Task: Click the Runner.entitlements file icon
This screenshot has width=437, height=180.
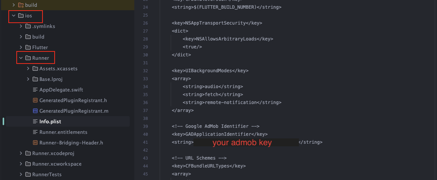Action: click(x=35, y=132)
